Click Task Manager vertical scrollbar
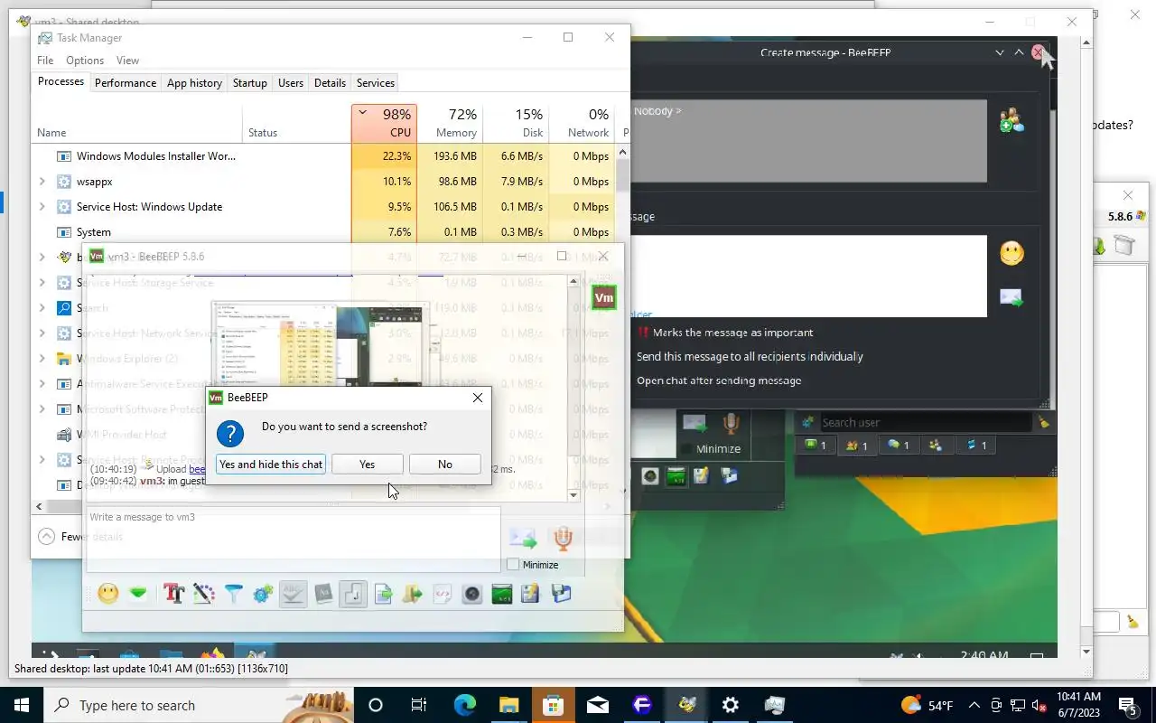This screenshot has width=1156, height=723. point(622,174)
